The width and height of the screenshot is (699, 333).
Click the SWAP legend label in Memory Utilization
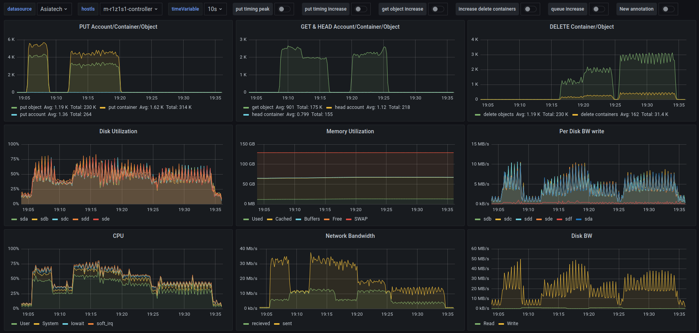[x=361, y=219]
